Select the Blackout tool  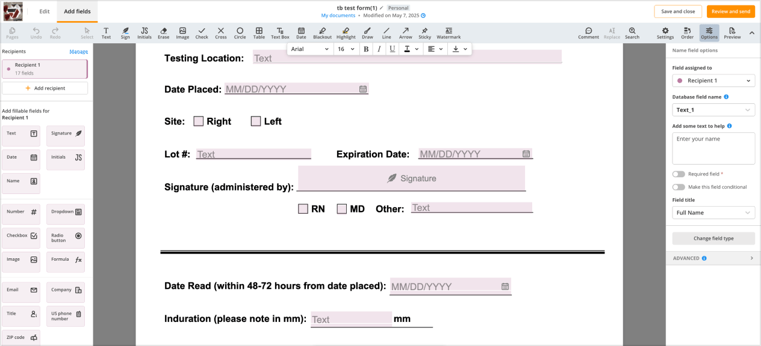[x=322, y=33]
